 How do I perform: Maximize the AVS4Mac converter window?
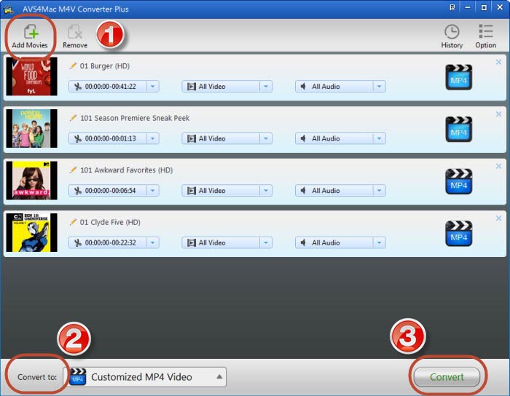tap(484, 7)
